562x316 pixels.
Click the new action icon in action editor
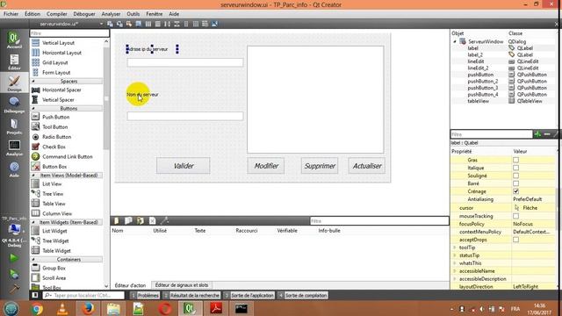tap(117, 220)
